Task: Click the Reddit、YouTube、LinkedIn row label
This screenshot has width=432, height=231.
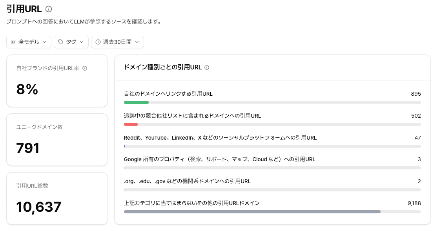Action: click(x=220, y=138)
